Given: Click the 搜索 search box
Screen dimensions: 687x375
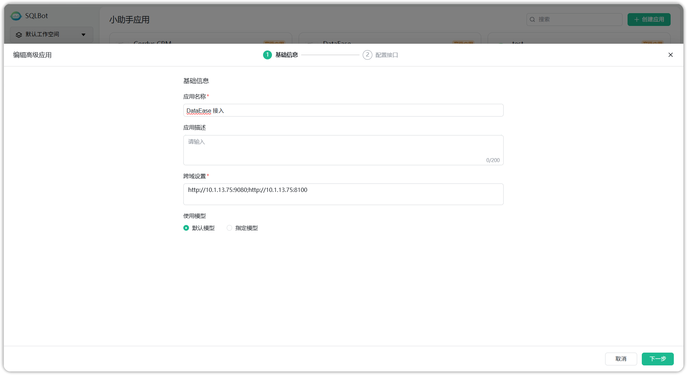Looking at the screenshot, I should point(574,20).
